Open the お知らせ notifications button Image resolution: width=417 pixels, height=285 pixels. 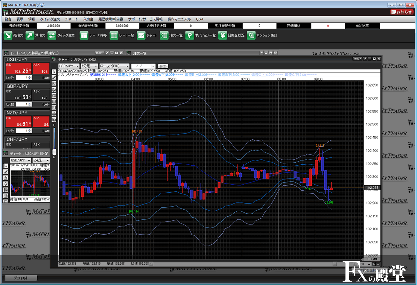(x=402, y=12)
